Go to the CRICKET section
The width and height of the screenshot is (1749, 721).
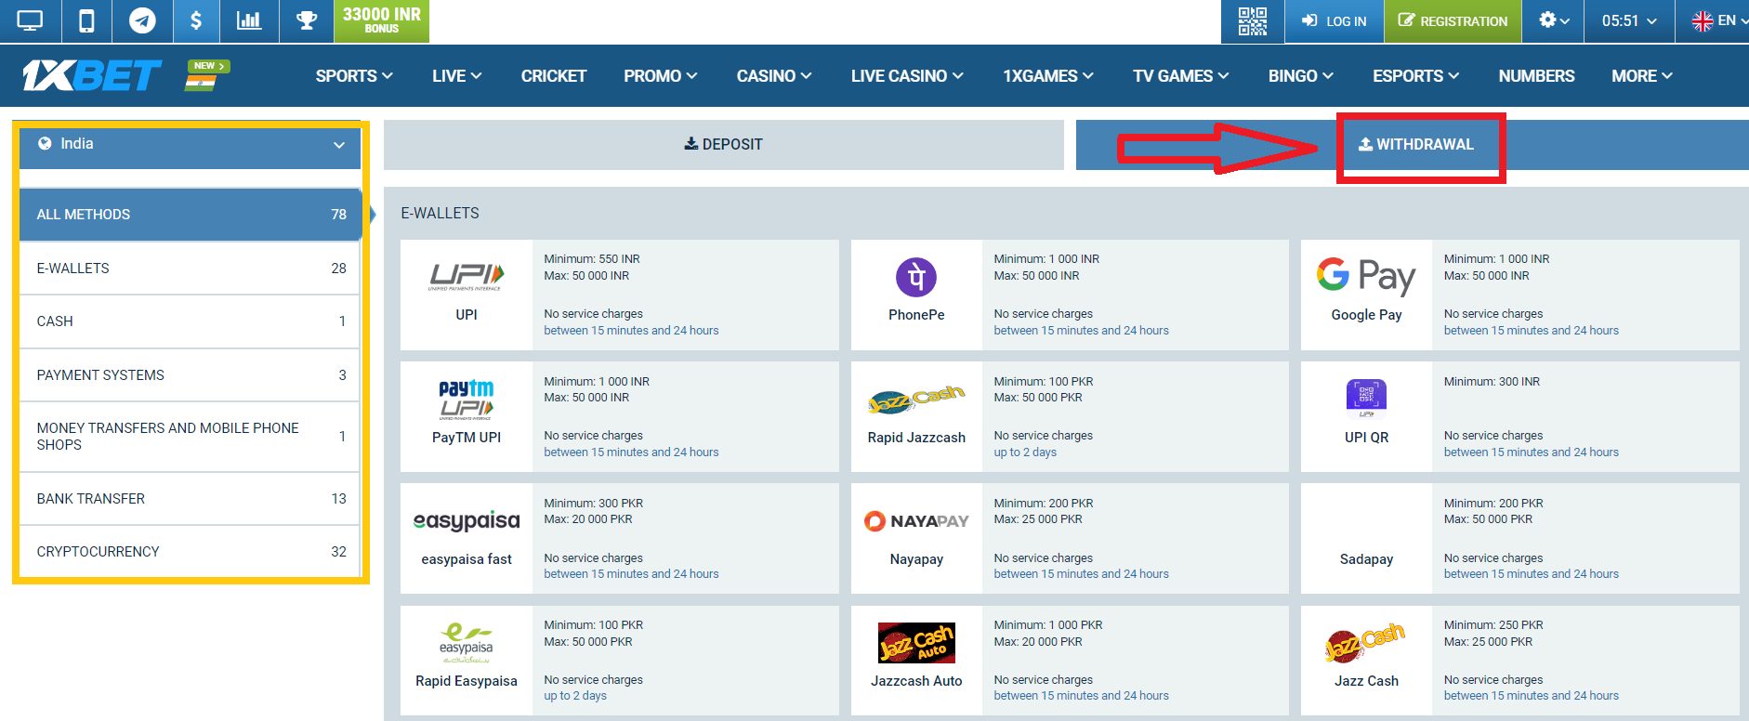click(x=553, y=76)
